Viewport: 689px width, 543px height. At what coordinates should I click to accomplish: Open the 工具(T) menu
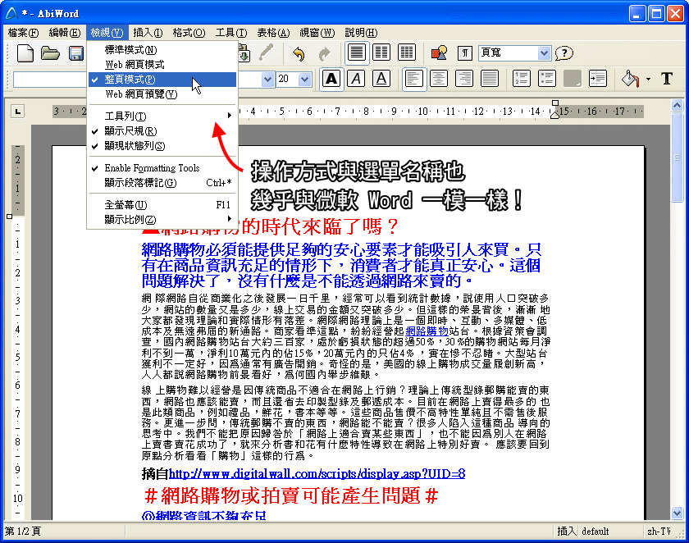tap(231, 33)
